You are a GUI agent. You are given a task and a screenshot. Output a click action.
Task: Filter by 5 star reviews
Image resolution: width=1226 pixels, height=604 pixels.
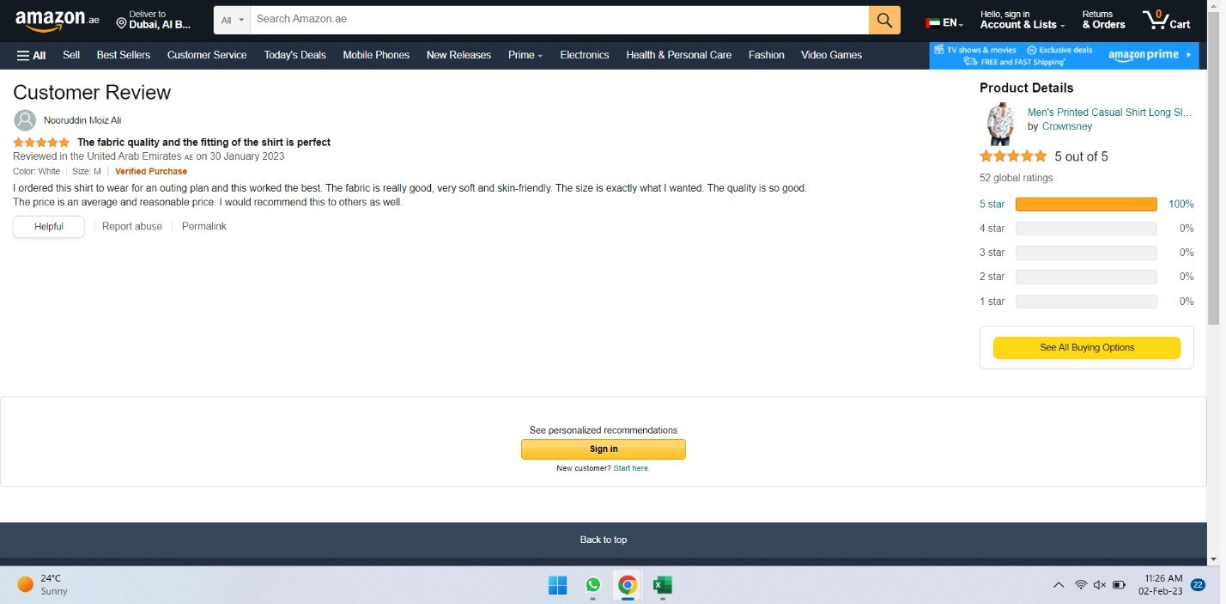coord(992,204)
